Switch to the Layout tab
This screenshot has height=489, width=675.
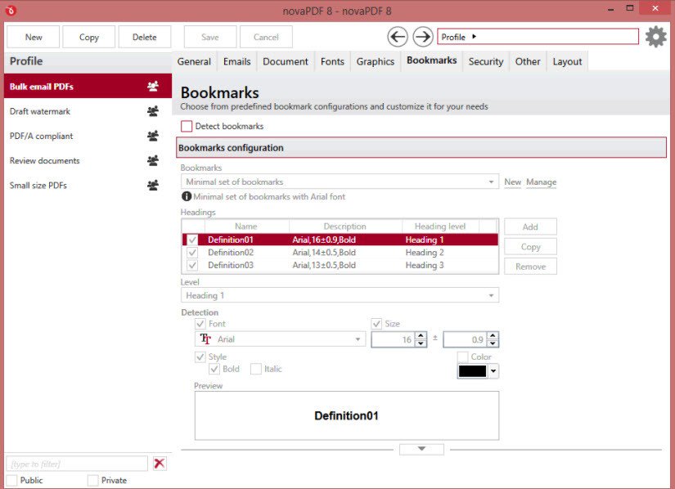(x=567, y=61)
